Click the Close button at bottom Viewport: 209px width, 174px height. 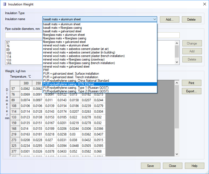(x=172, y=166)
